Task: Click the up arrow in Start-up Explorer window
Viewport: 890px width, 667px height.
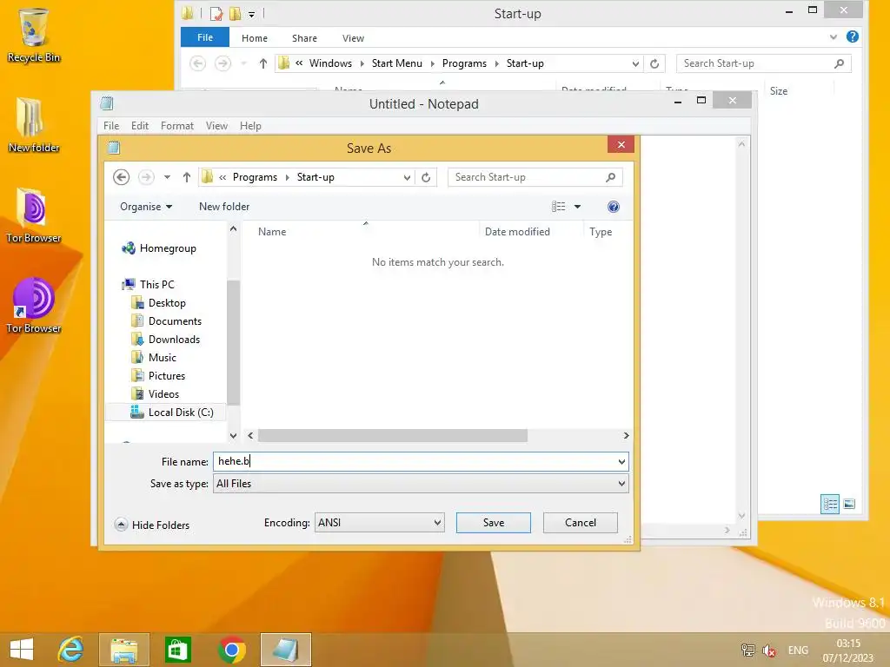Action: [x=262, y=63]
